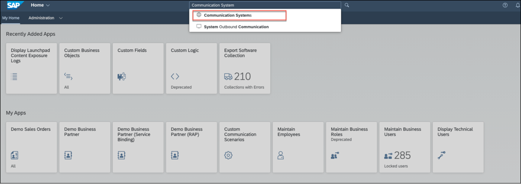
Task: Switch to the My Home tab
Action: (x=11, y=18)
